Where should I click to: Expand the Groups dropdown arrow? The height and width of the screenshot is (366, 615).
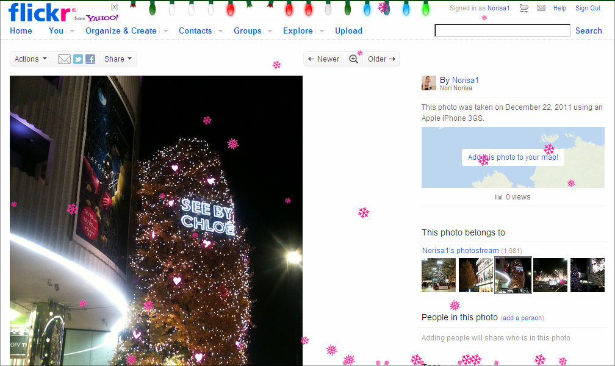(270, 31)
